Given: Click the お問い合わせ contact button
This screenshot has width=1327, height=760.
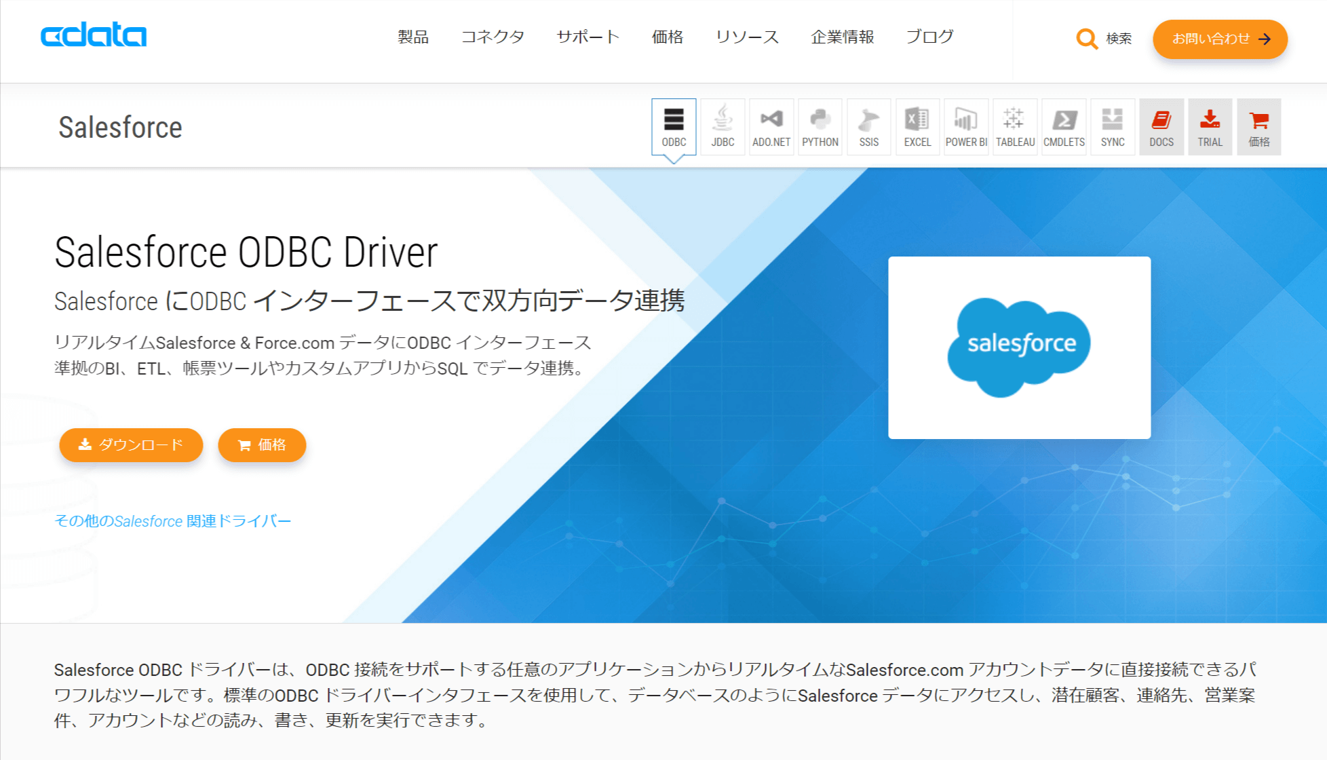Looking at the screenshot, I should [x=1220, y=39].
